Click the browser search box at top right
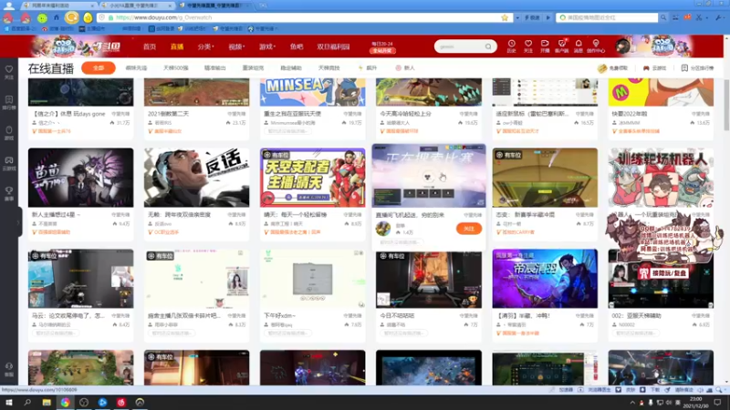730x410 pixels. (x=607, y=17)
